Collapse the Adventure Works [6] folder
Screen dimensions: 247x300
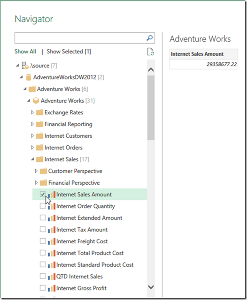(x=25, y=89)
